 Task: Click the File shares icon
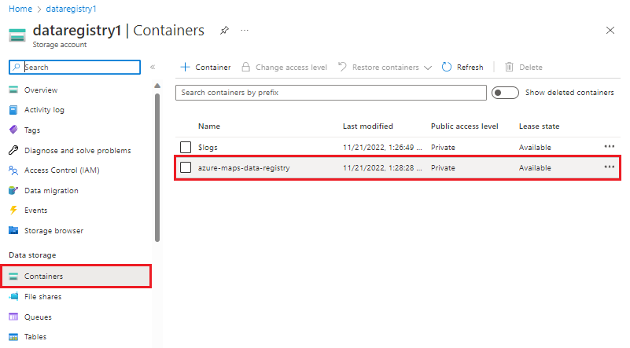(13, 296)
